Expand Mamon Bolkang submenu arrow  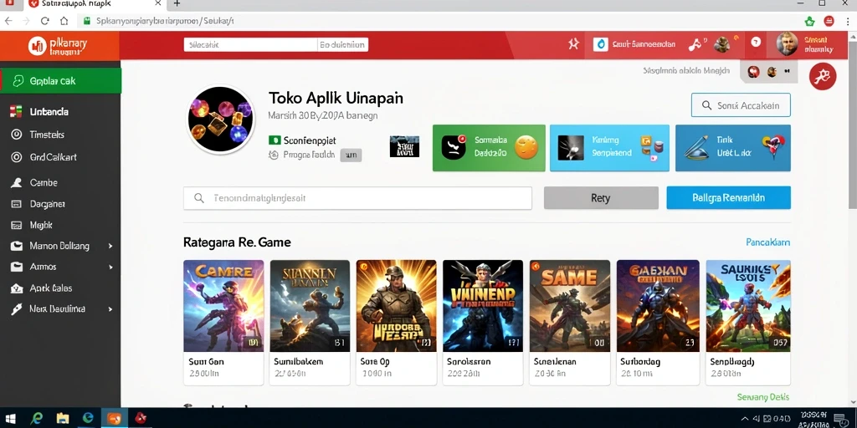pyautogui.click(x=110, y=247)
